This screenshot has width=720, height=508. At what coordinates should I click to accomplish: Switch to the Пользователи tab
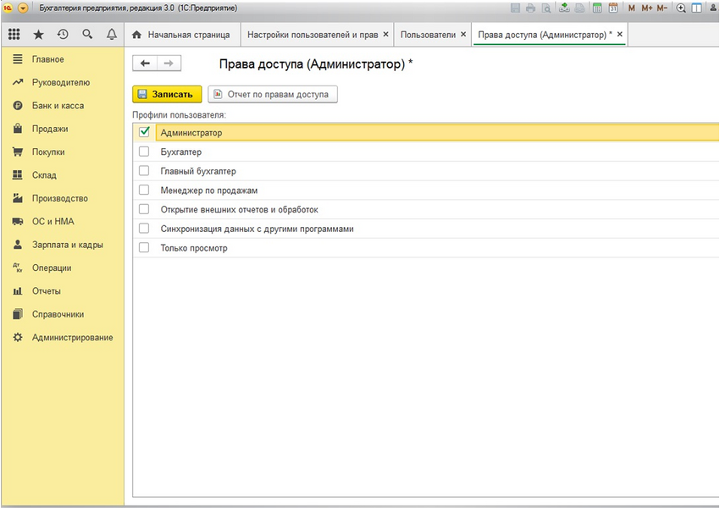427,35
